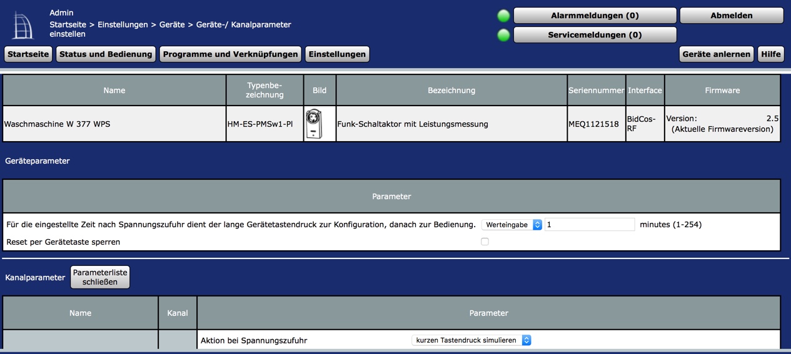
Task: Click Waschmaschine W 377 WPS name cell
Action: (x=114, y=124)
